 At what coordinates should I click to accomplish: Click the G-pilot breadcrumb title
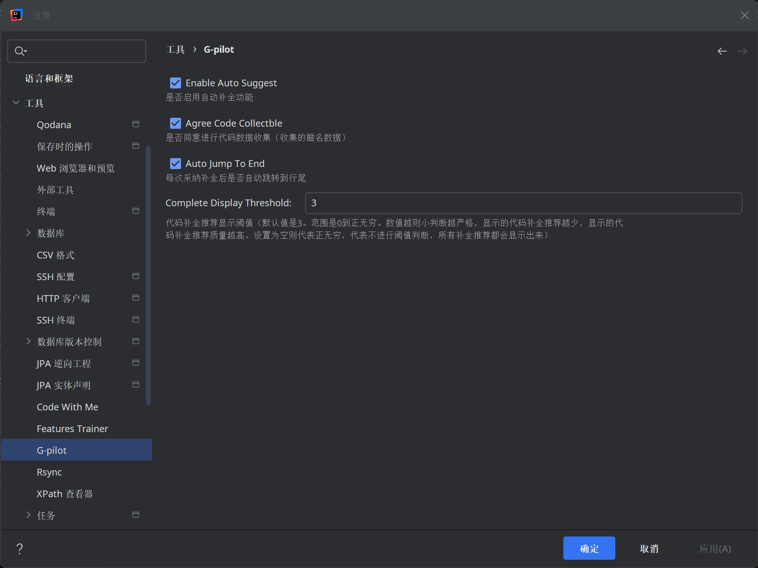point(219,50)
